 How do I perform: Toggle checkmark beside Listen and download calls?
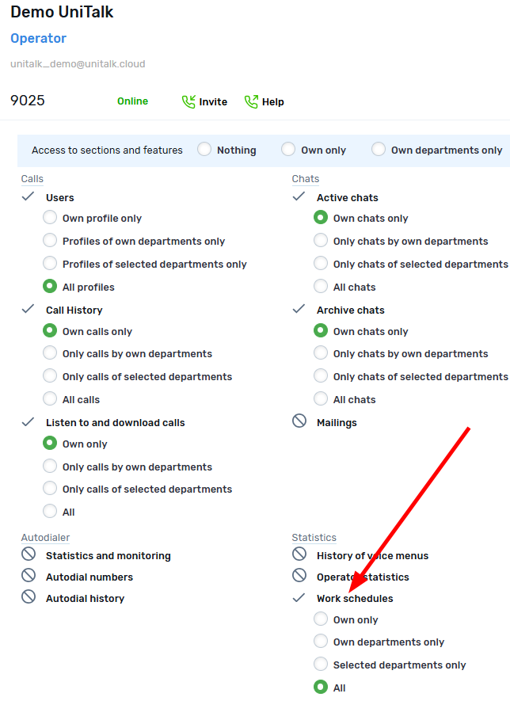[29, 422]
